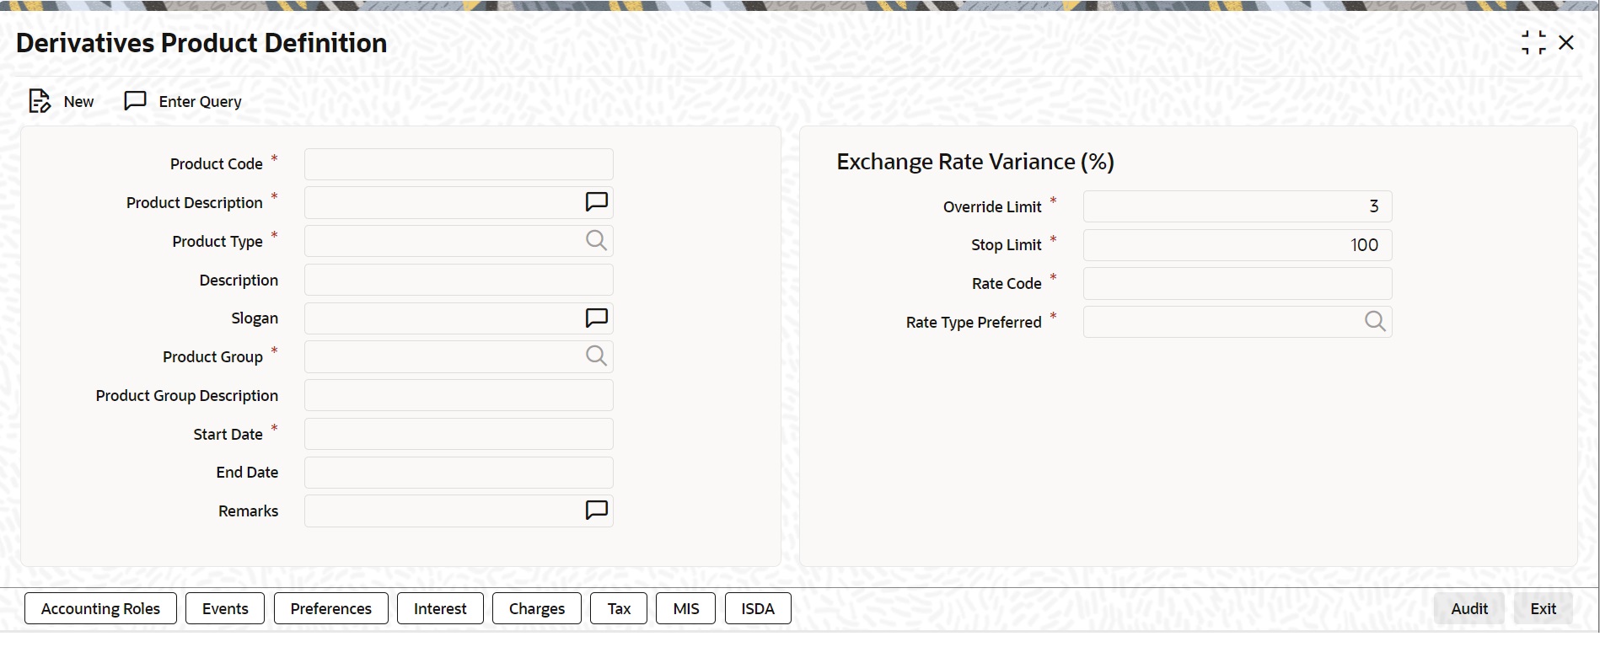This screenshot has width=1600, height=647.
Task: Click the Stop Limit label
Action: click(x=1007, y=245)
